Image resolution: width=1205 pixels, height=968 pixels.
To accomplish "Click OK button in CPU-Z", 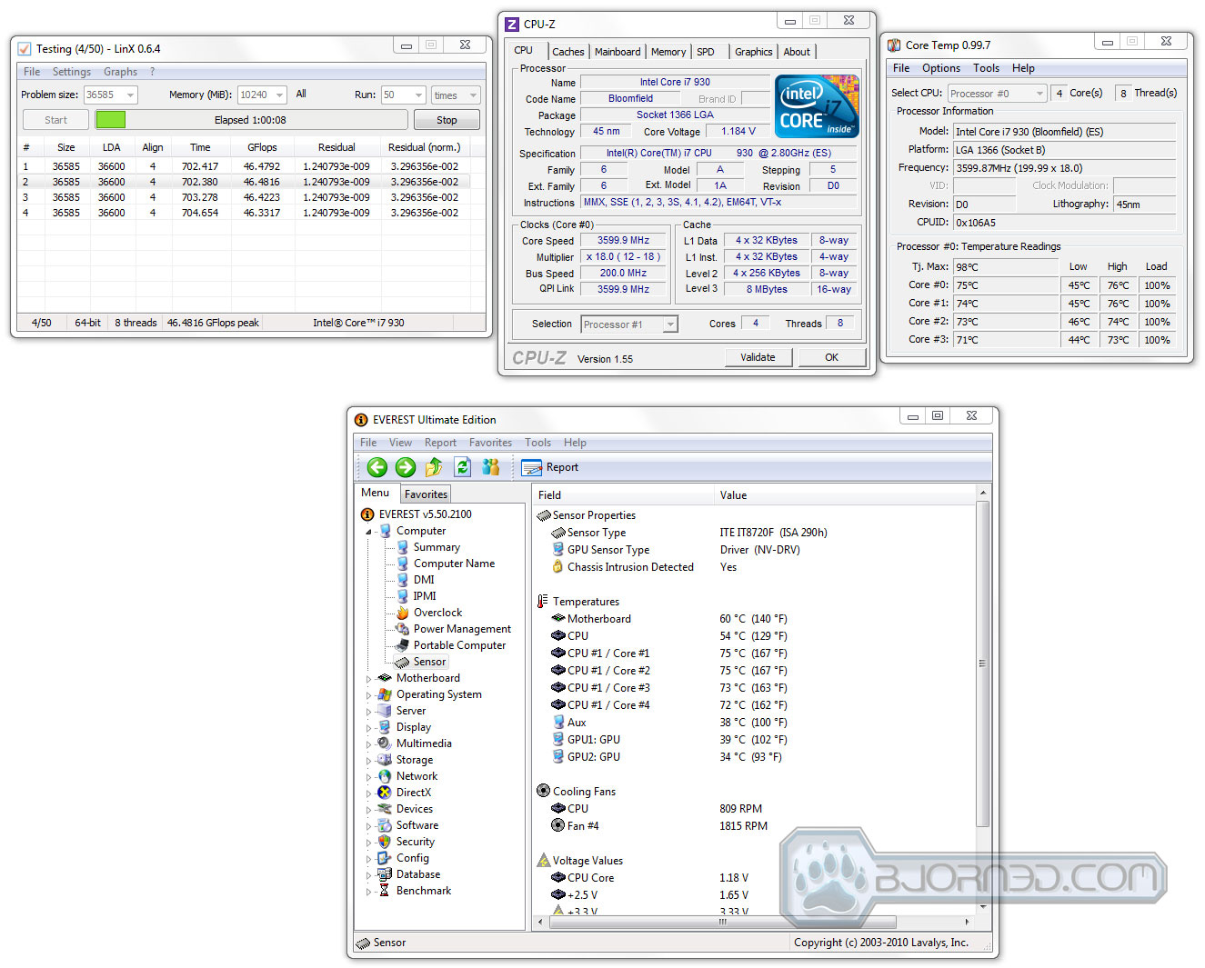I will click(831, 357).
